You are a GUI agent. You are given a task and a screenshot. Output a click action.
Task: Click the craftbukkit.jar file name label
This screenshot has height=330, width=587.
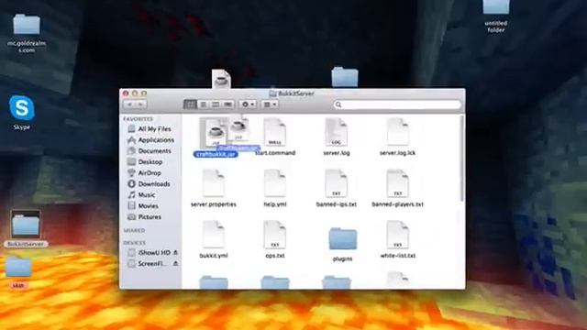(216, 155)
